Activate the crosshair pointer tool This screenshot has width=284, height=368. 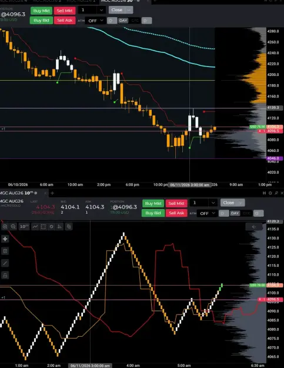5,239
